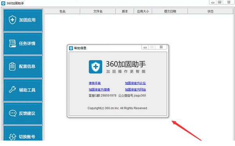This screenshot has width=235, height=146.
Task: Open the 加固保官方论坛 link
Action: 136,83
